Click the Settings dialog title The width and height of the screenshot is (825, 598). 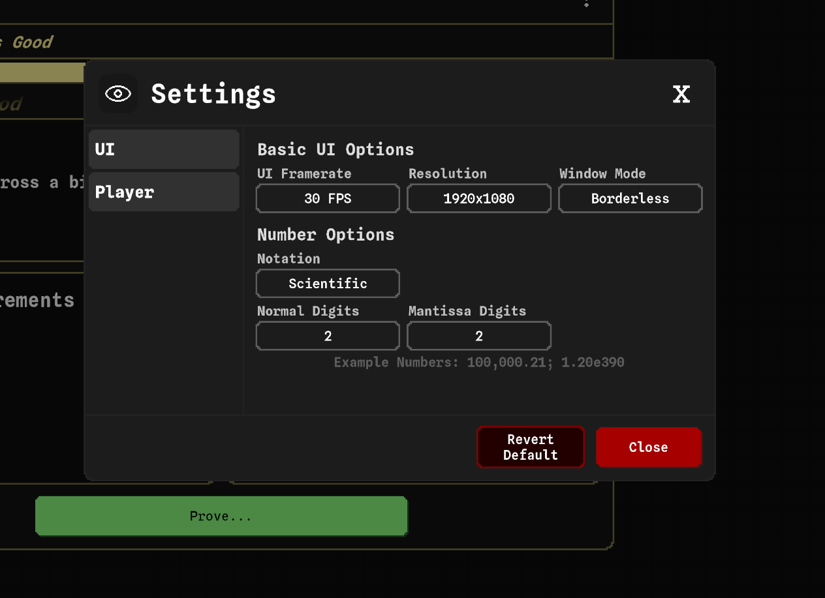[213, 95]
